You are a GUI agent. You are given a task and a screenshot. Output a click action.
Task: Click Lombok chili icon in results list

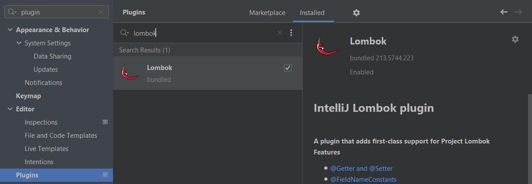coord(130,73)
